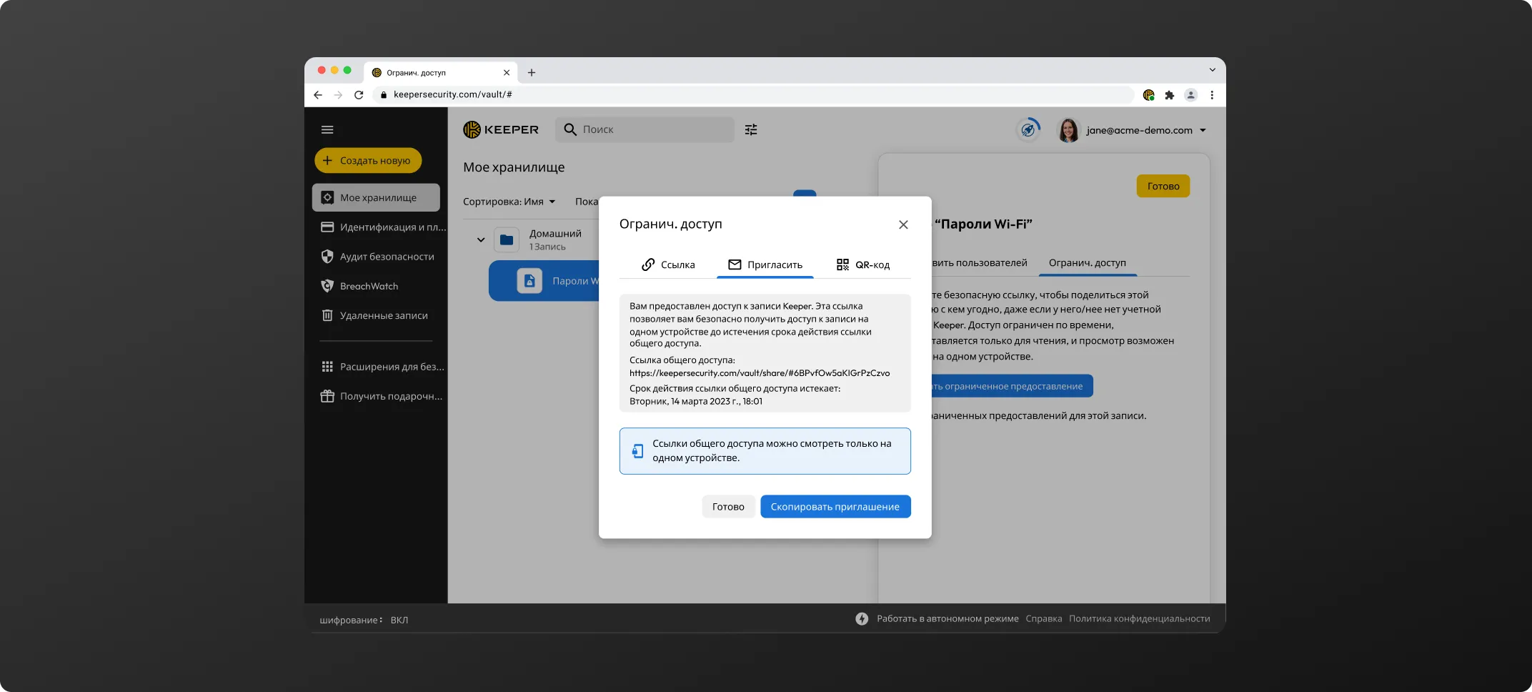Click the browser back arrow
Viewport: 1532px width, 692px height.
click(318, 94)
